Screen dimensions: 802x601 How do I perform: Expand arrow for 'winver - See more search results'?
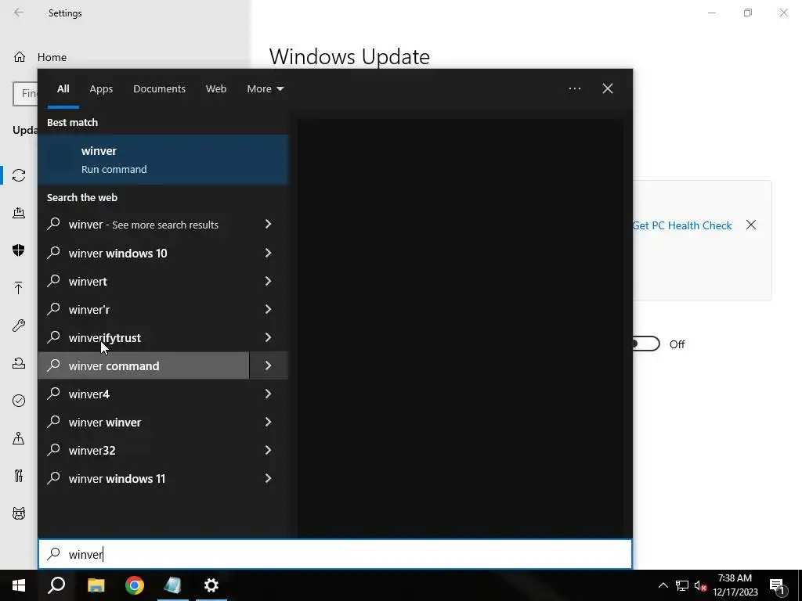[x=269, y=224]
